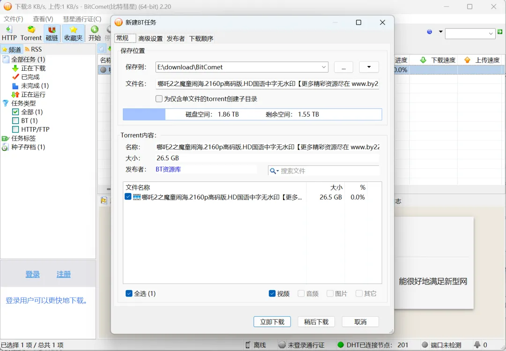Image resolution: width=506 pixels, height=351 pixels.
Task: Click the 频道 star tab
Action: tap(12, 49)
